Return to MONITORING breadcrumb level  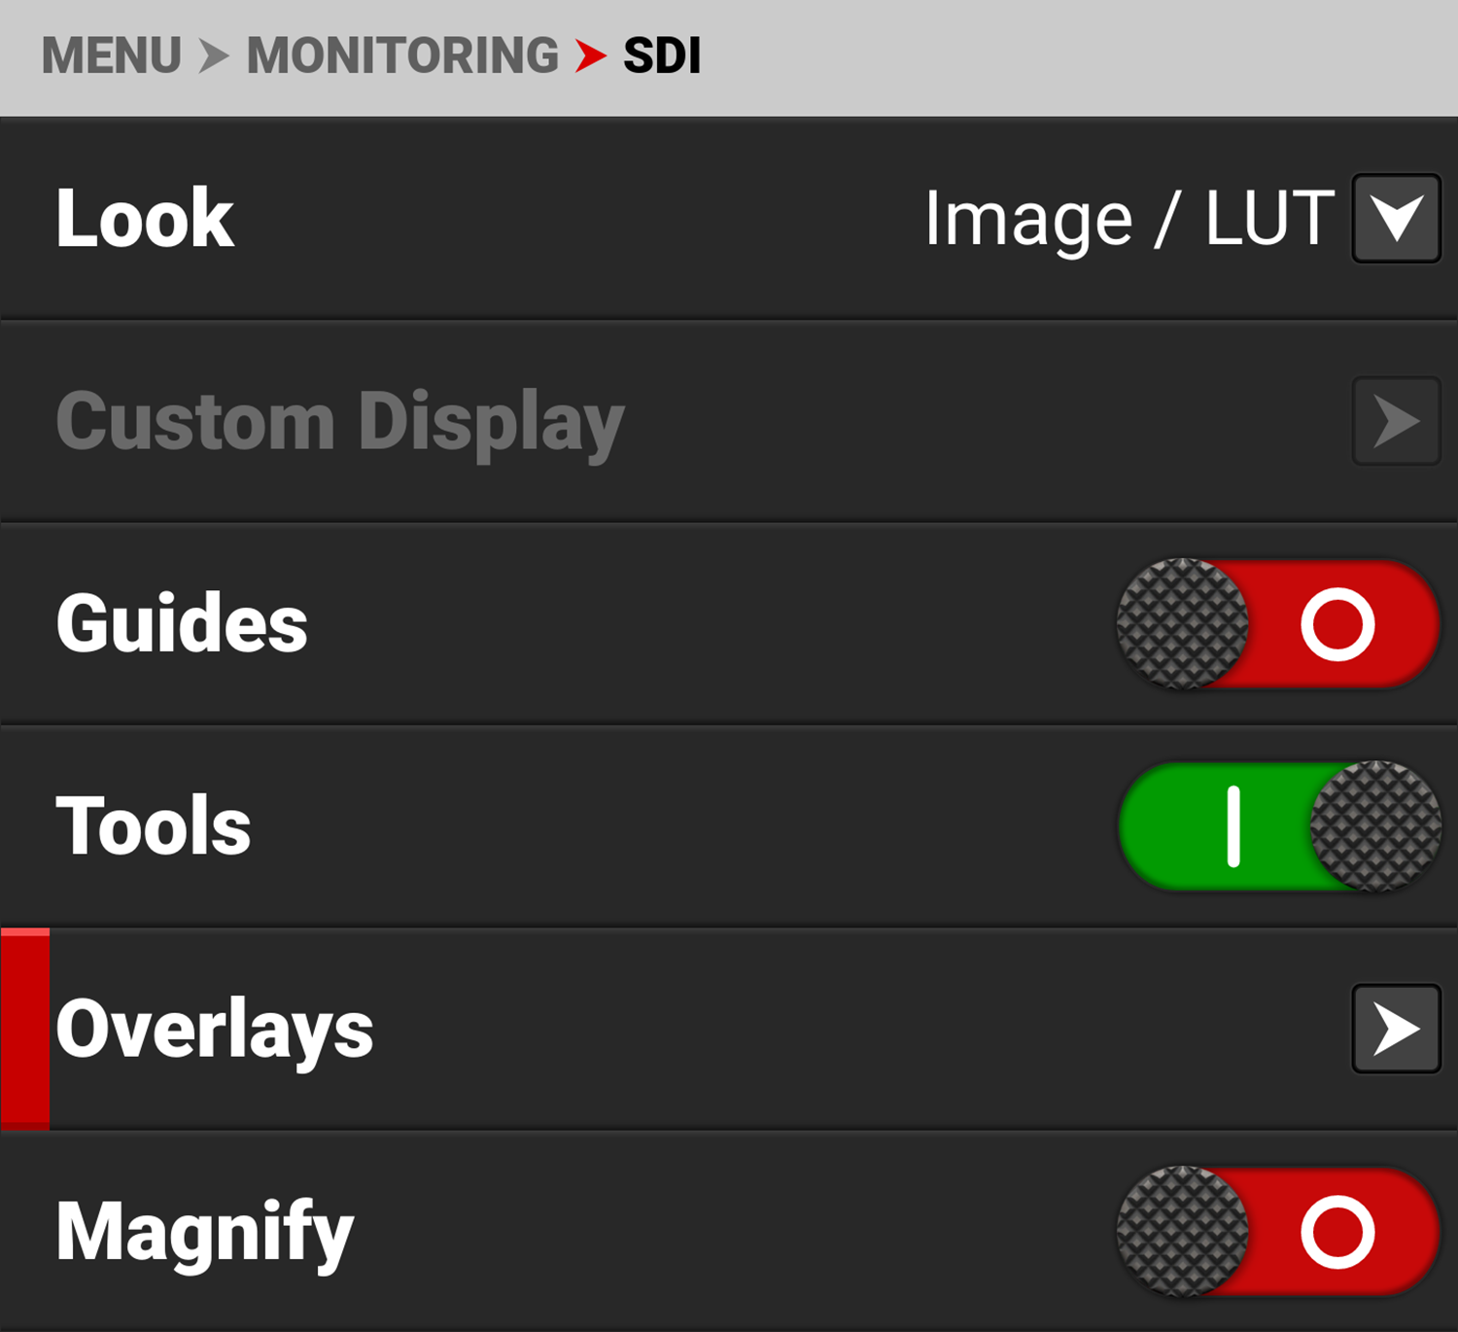(402, 55)
